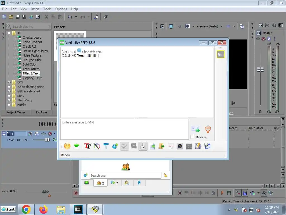This screenshot has height=215, width=286.
Task: Click the paste as source code icon
Action: pos(171,146)
